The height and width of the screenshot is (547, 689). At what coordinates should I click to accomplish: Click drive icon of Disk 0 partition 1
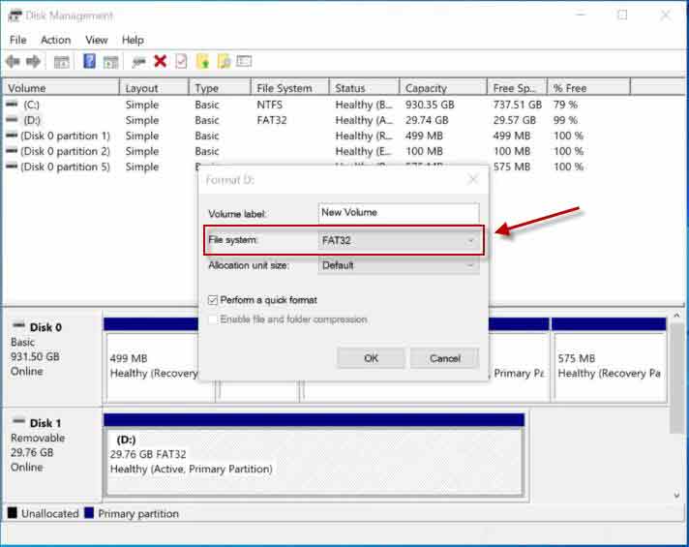pyautogui.click(x=12, y=136)
